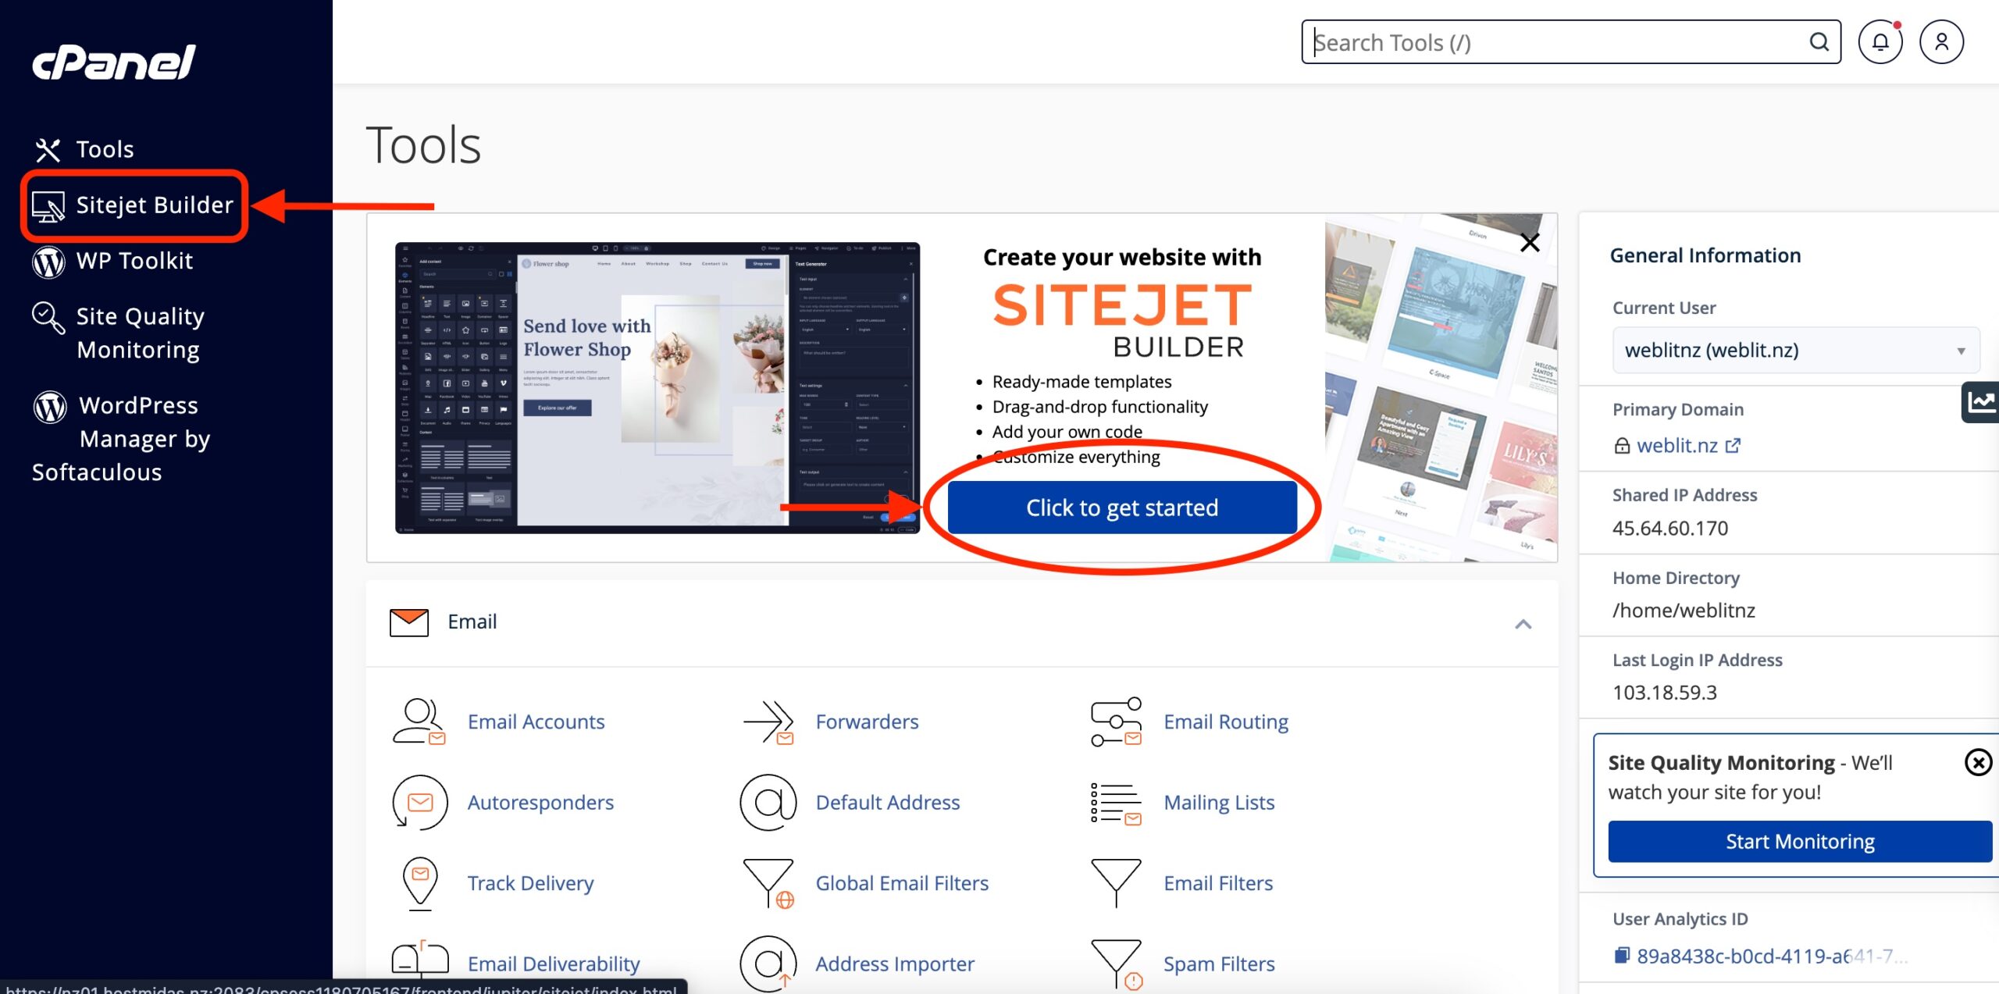
Task: Click the WP Toolkit WordPress icon
Action: [48, 262]
